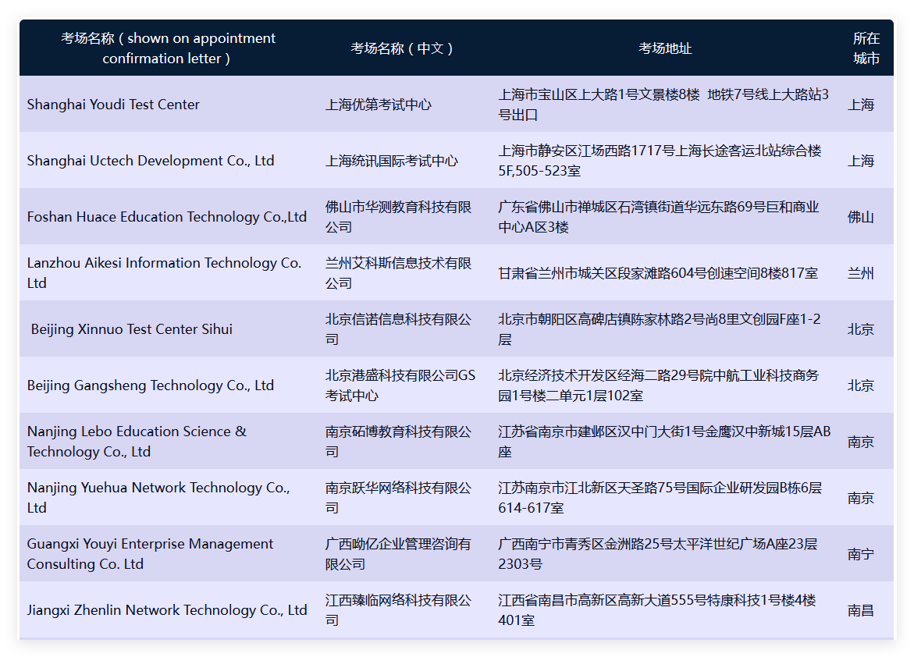Select address 上海市宝山区上大路1号文景楼8楼

tap(663, 105)
